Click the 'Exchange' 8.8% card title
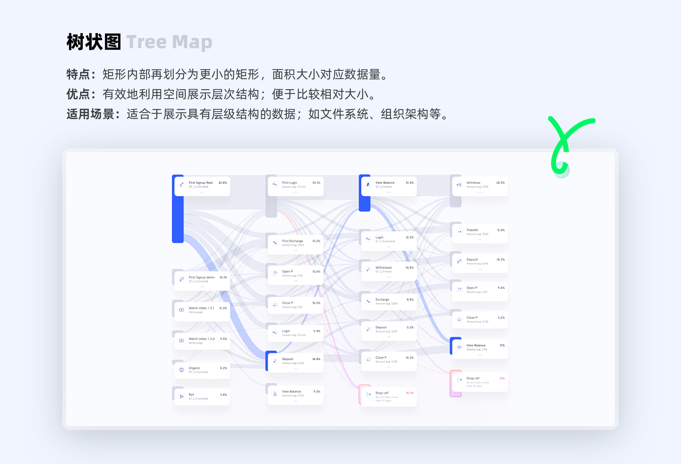The width and height of the screenshot is (681, 464). (382, 300)
